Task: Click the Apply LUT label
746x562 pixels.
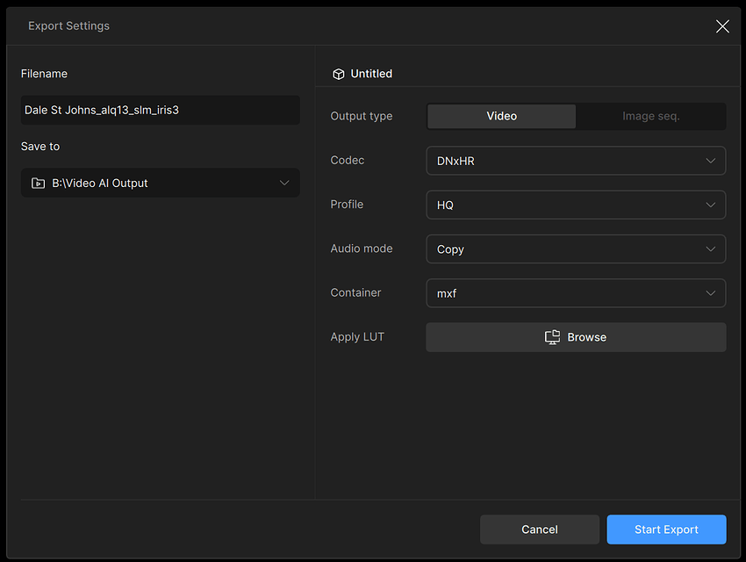Action: [357, 337]
